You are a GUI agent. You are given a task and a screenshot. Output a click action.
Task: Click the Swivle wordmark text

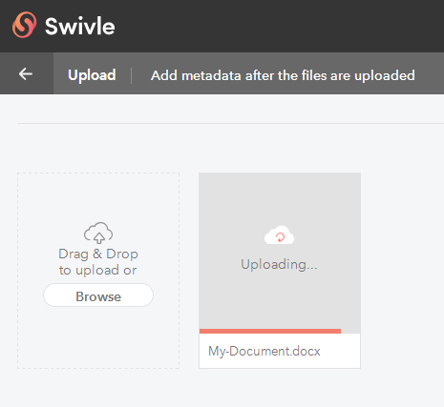point(80,26)
